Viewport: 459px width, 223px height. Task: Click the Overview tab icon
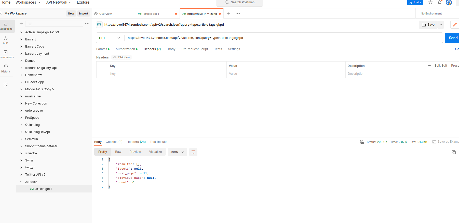click(96, 14)
